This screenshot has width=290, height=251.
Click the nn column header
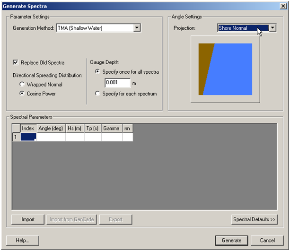coord(128,128)
